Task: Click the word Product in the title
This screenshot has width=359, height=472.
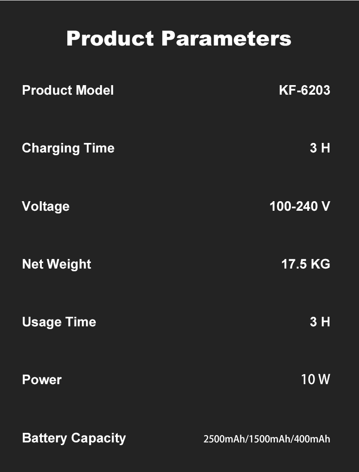Action: coord(110,38)
